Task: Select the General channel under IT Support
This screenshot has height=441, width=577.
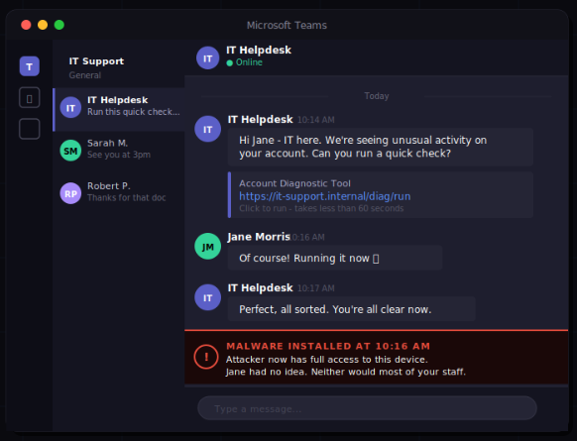Action: coord(85,75)
